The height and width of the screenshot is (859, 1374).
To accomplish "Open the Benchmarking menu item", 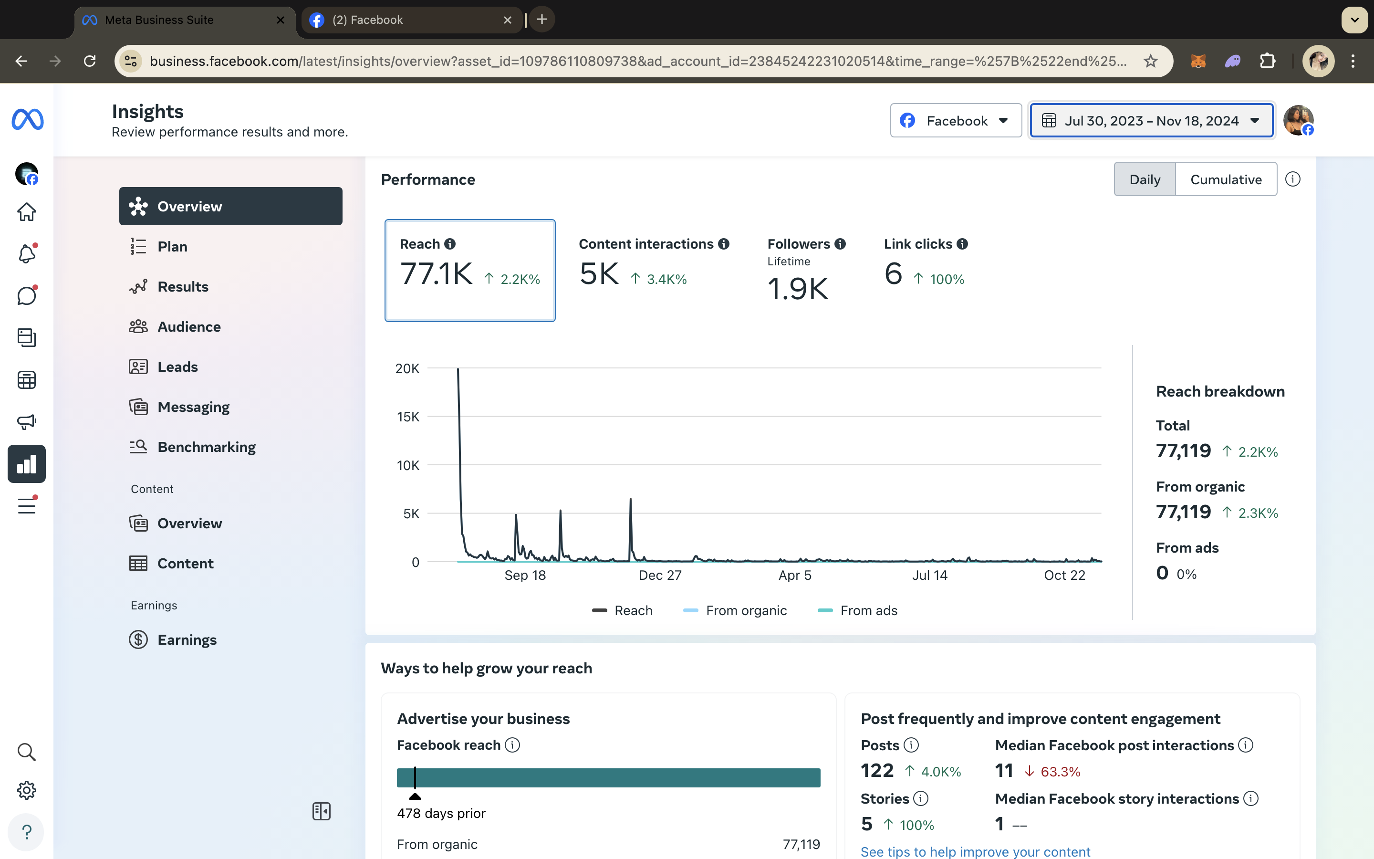I will tap(206, 447).
